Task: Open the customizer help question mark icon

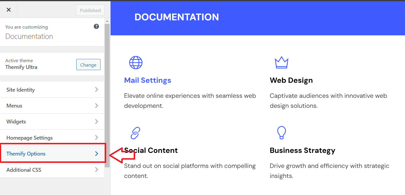Action: [x=96, y=26]
